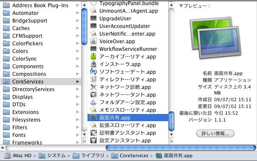Screen dimensions: 257x161
Task: Click the ディレクト…リティ.app icon
Action: pos(93,79)
